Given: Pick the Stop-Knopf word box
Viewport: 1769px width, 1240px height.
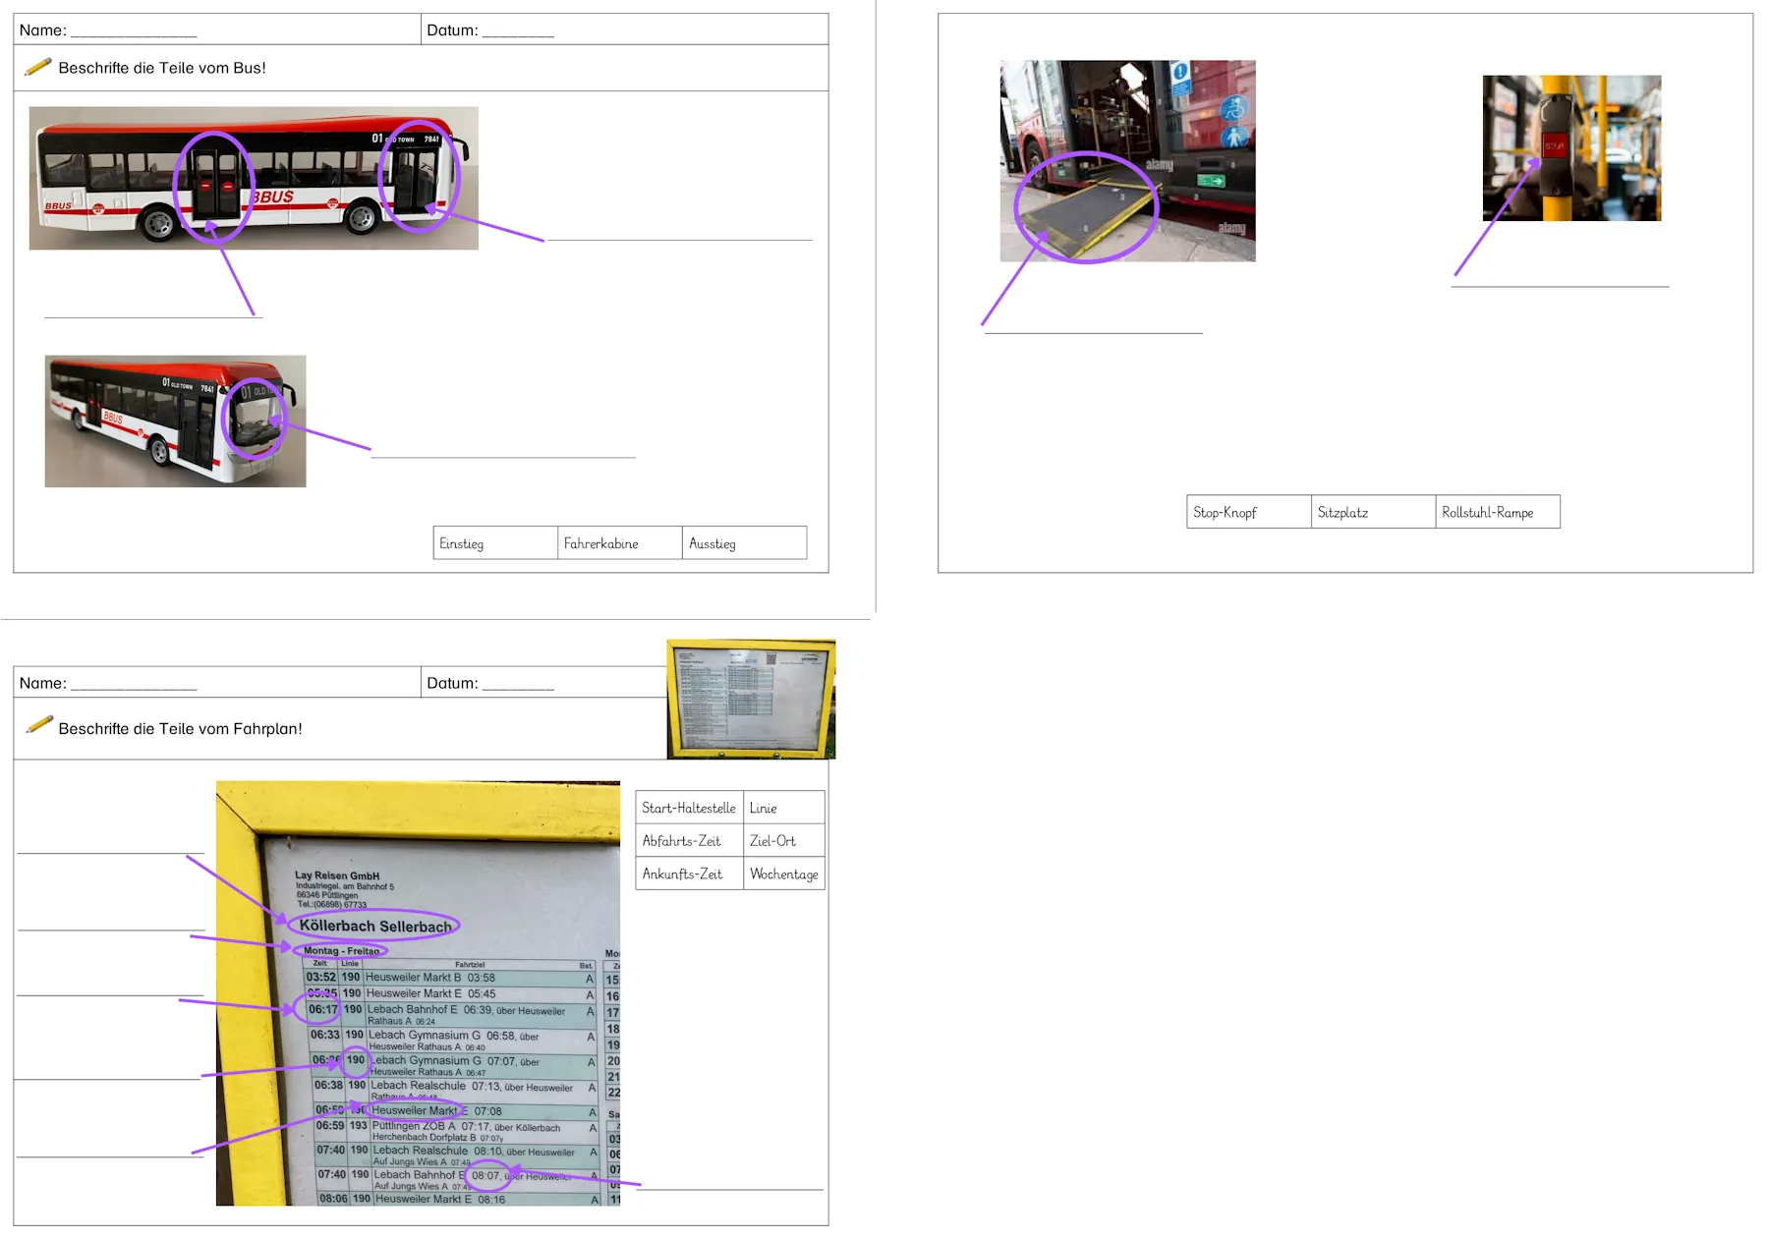Looking at the screenshot, I should pyautogui.click(x=1248, y=512).
